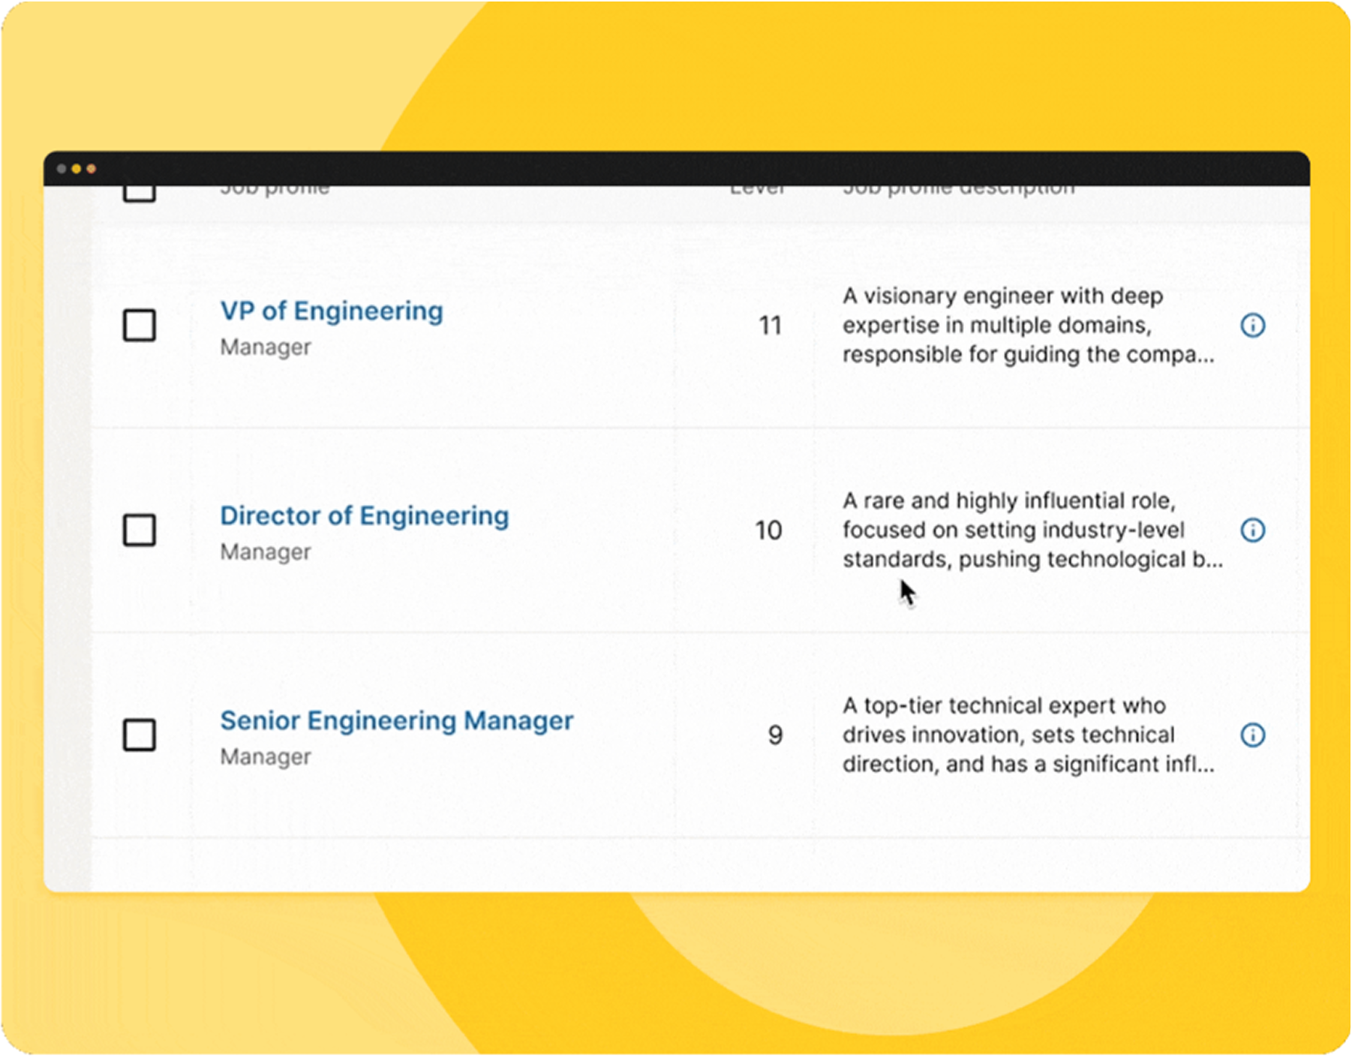
Task: Select the Senior Engineering Manager row checkbox
Action: pos(140,735)
